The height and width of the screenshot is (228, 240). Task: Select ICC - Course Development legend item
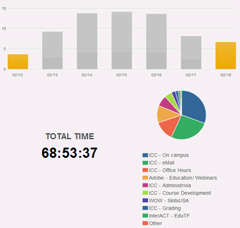point(176,193)
